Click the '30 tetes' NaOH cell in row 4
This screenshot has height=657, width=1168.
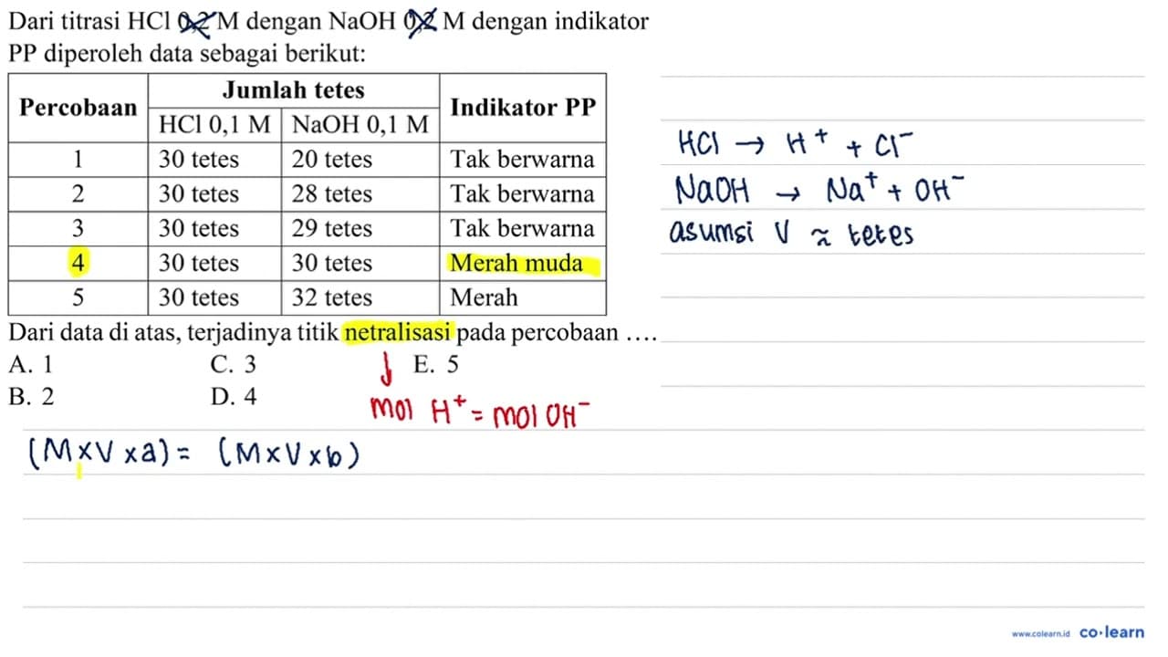(x=360, y=264)
